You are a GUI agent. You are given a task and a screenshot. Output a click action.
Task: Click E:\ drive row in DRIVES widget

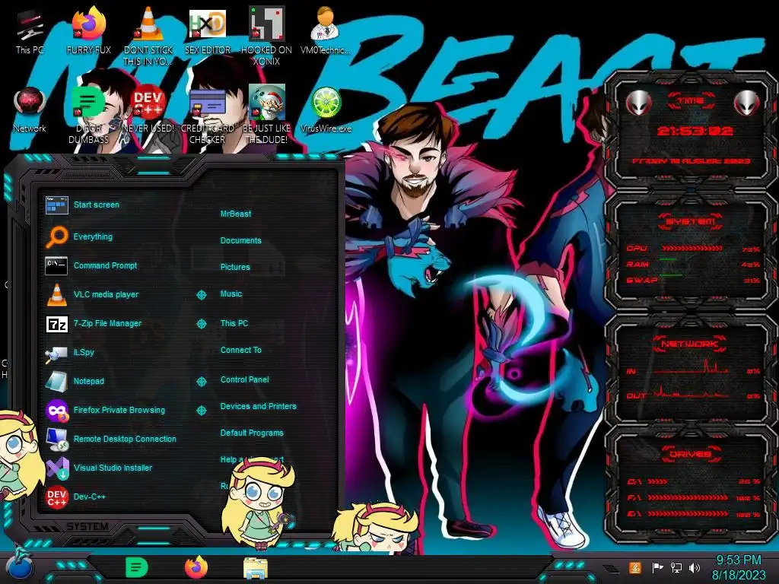694,514
